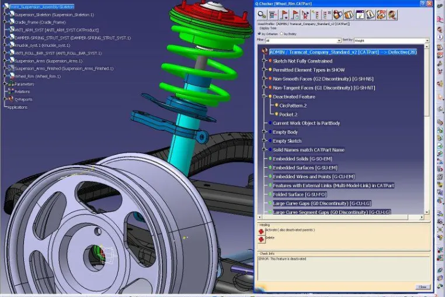Select Front_Suspension_Assembly-Skeleton root node

pos(41,6)
